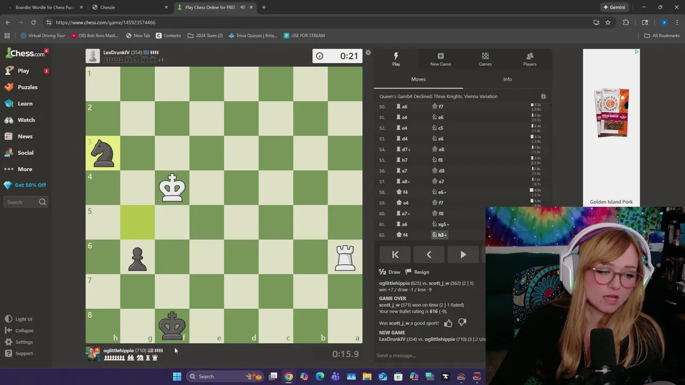The width and height of the screenshot is (685, 385).
Task: Click the Chess.com logo
Action: coord(25,53)
